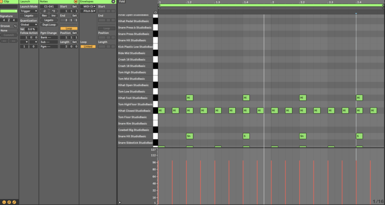
Task: Open the green clip color chooser
Action: click(9, 11)
